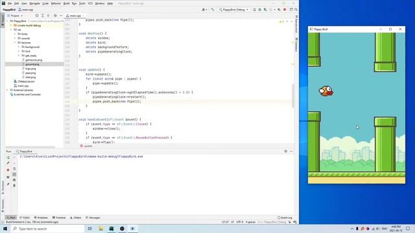Open the Refactor menu

tap(56, 3)
